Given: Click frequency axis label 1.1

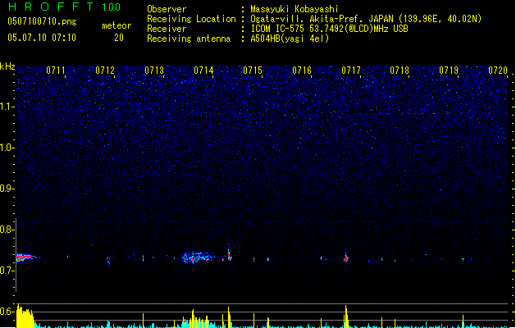Looking at the screenshot, I should (x=7, y=107).
